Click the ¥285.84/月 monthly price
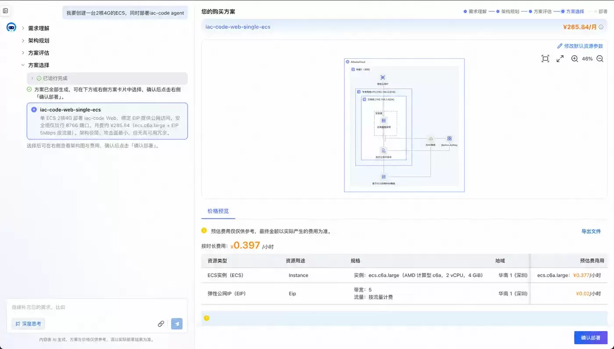 tap(580, 27)
